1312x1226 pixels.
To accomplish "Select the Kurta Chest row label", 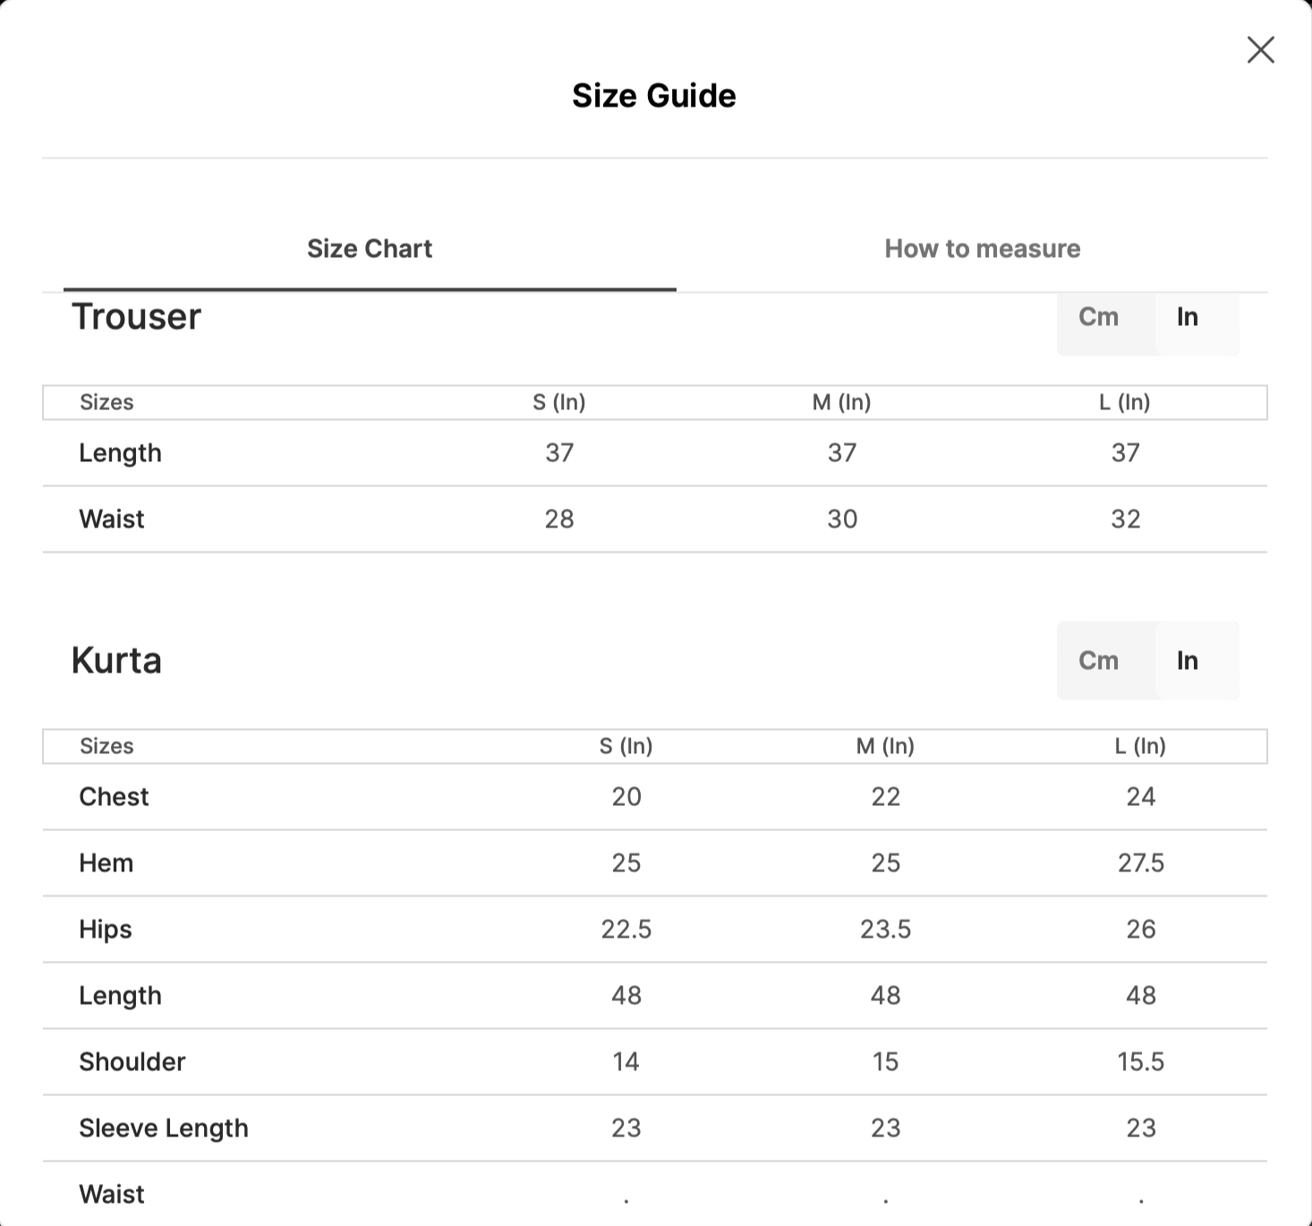I will point(114,797).
